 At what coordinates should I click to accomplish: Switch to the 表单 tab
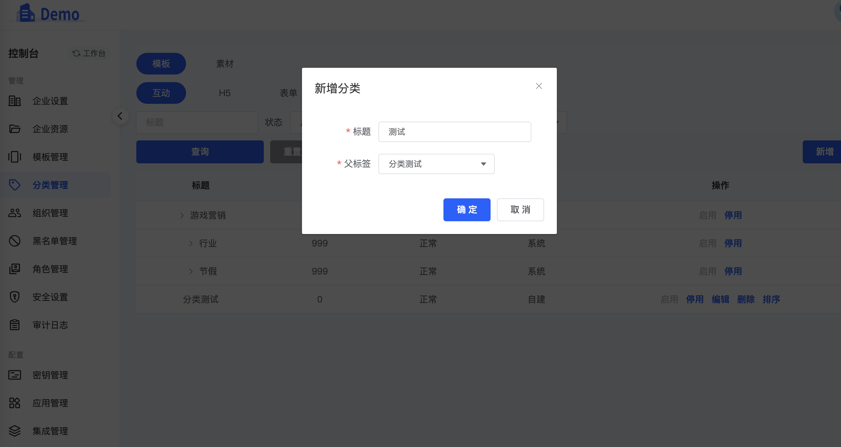[x=288, y=93]
